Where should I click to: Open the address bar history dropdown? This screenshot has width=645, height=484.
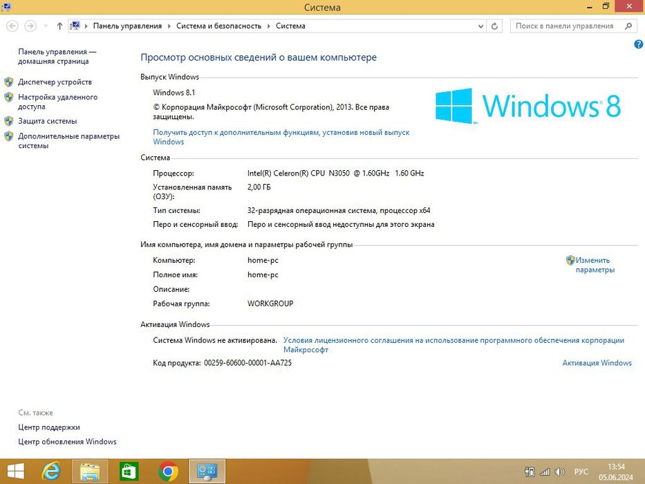point(480,26)
